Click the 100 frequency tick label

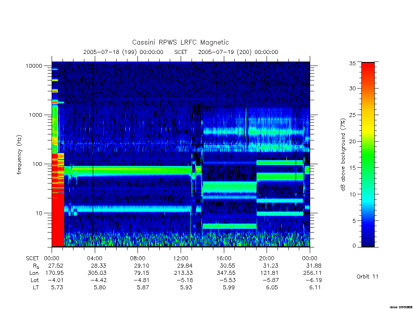37,164
